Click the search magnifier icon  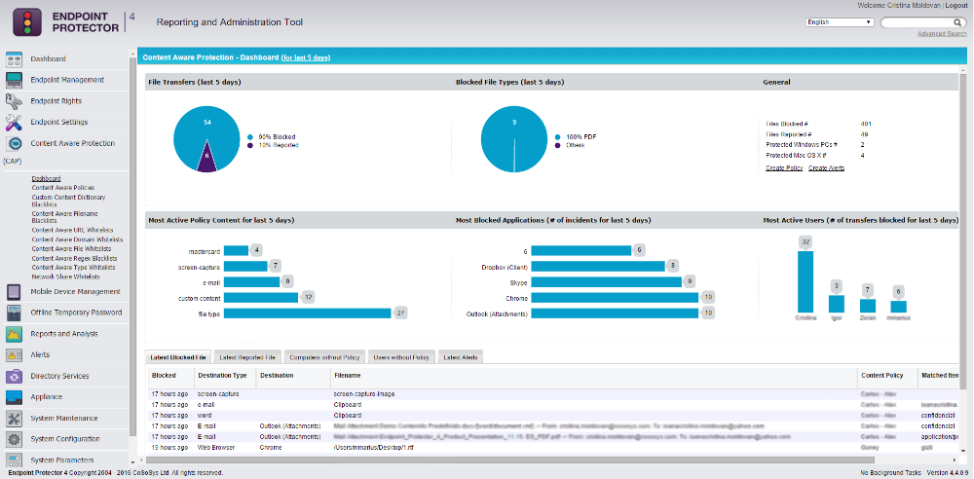click(x=957, y=22)
